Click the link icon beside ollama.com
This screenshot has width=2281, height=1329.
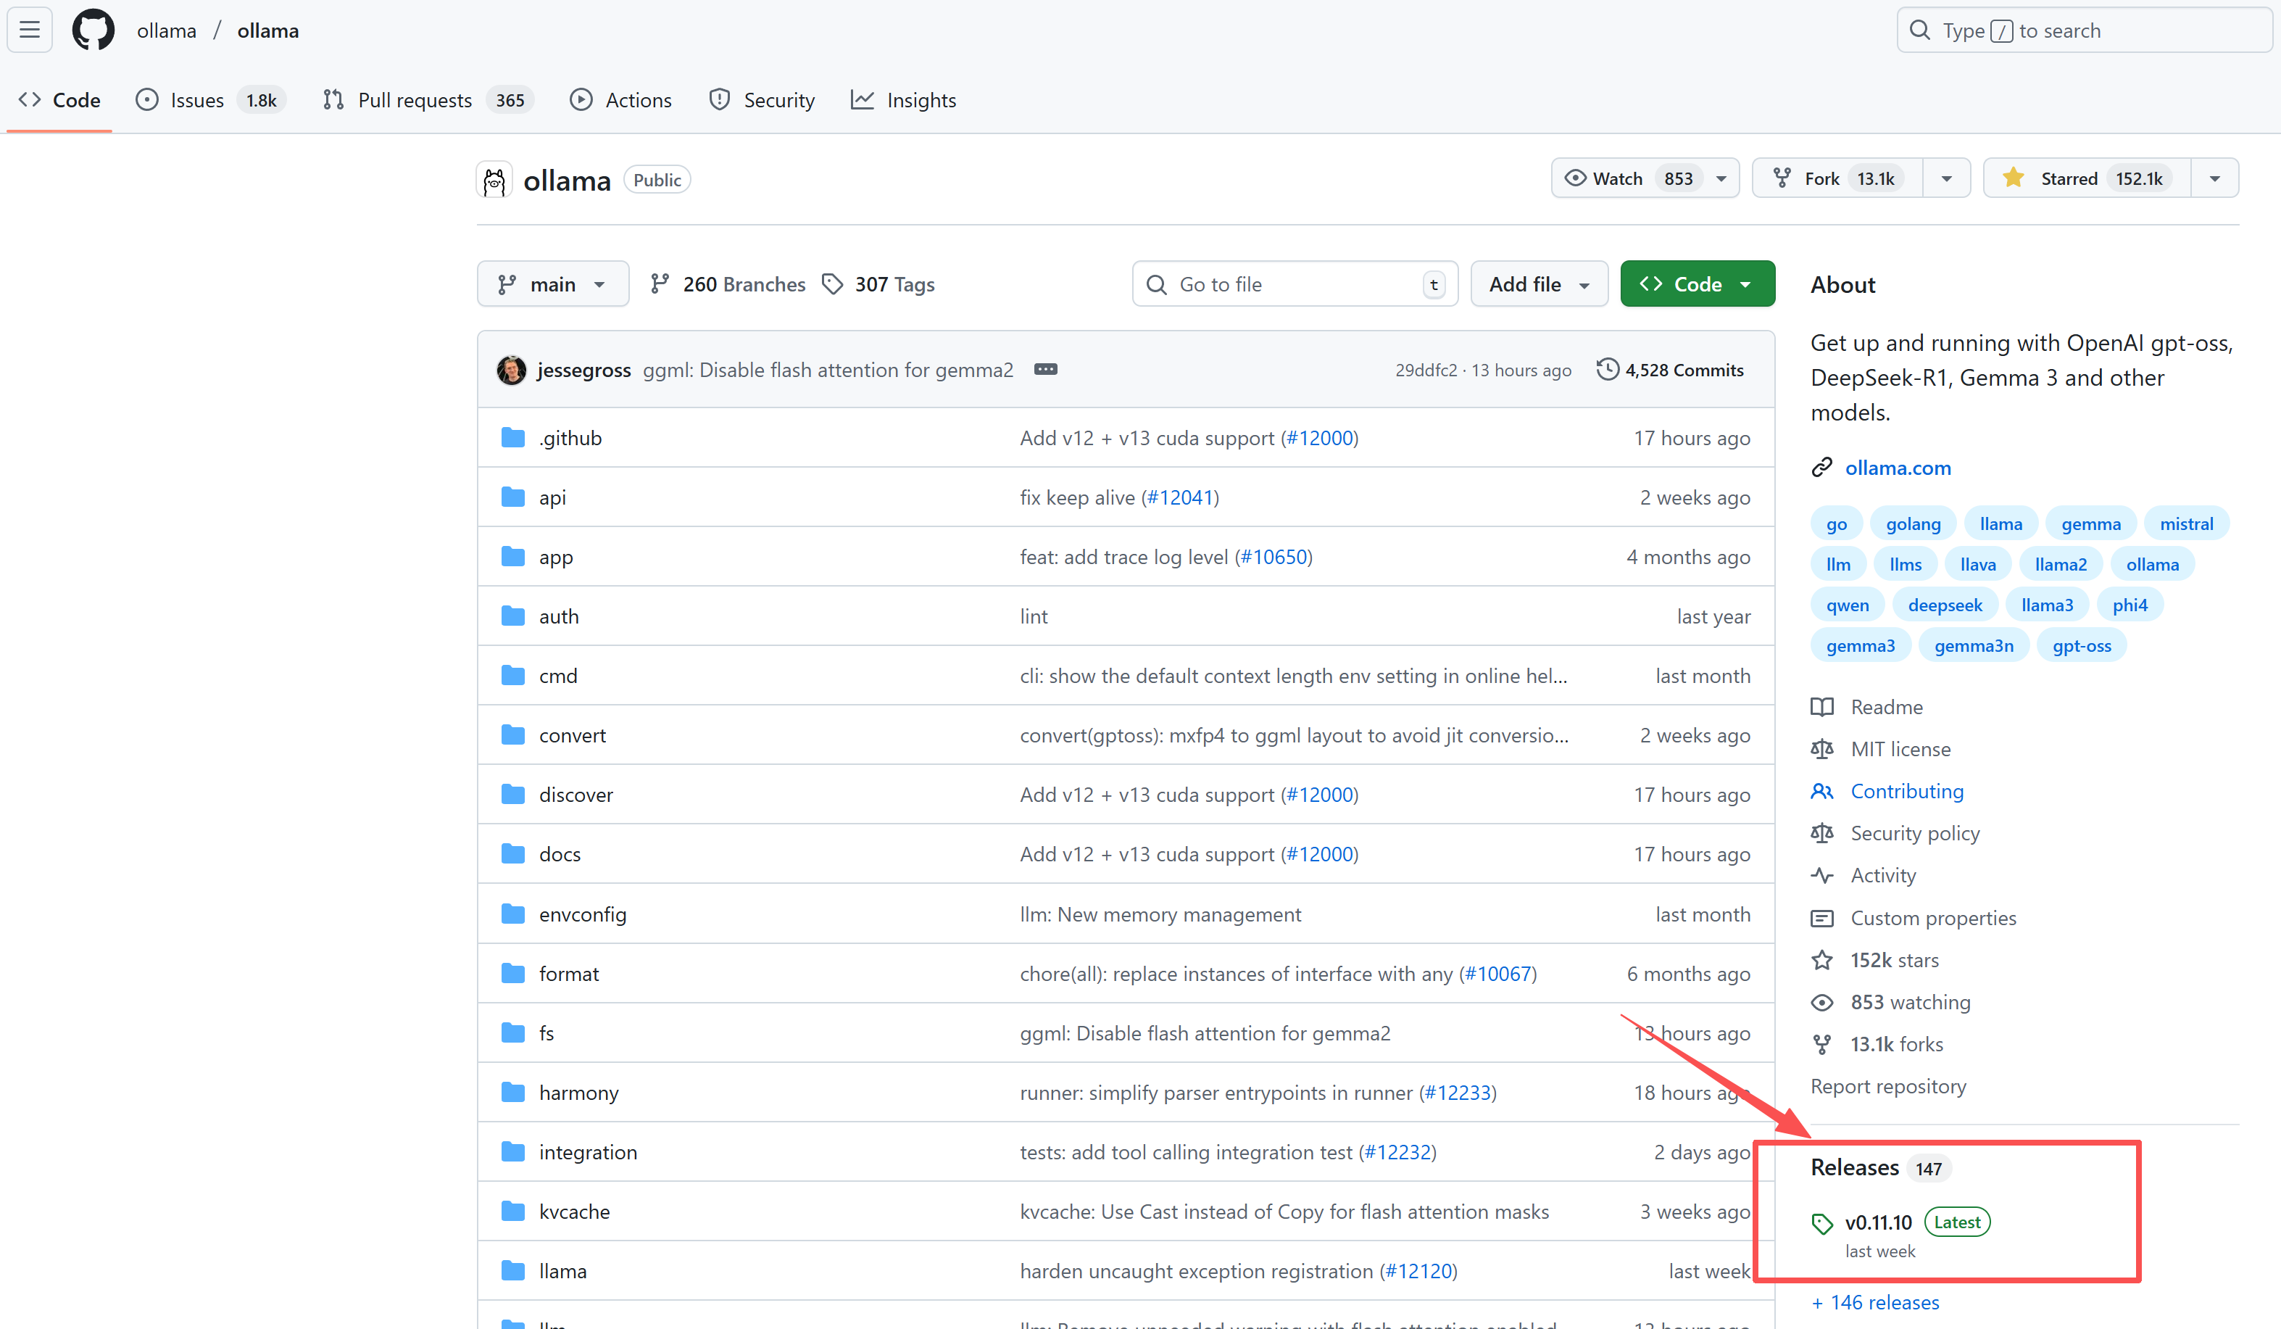click(1822, 468)
